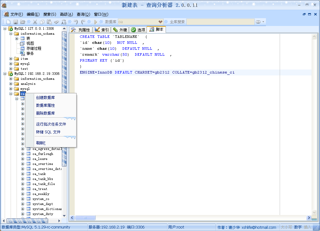Select the oa_weekly table row
The image size is (320, 231).
[41, 194]
